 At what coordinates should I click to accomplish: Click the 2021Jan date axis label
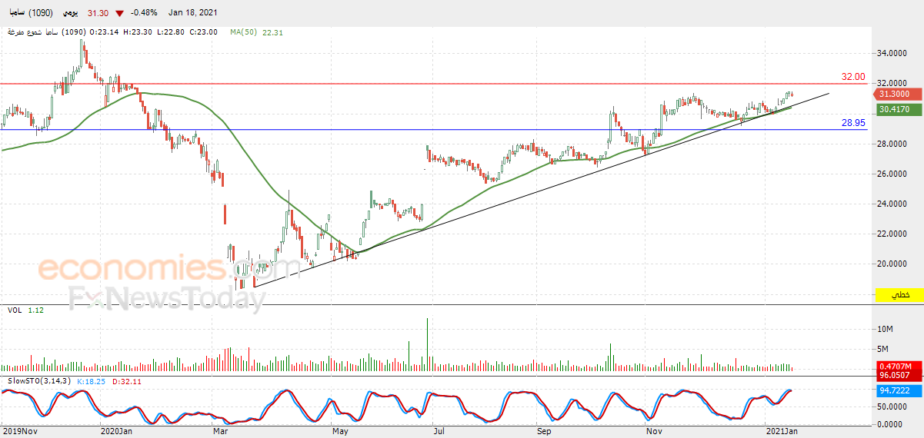[x=782, y=432]
